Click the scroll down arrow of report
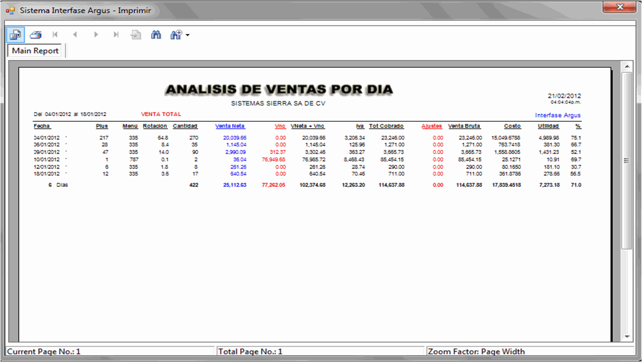This screenshot has width=642, height=362. click(627, 337)
